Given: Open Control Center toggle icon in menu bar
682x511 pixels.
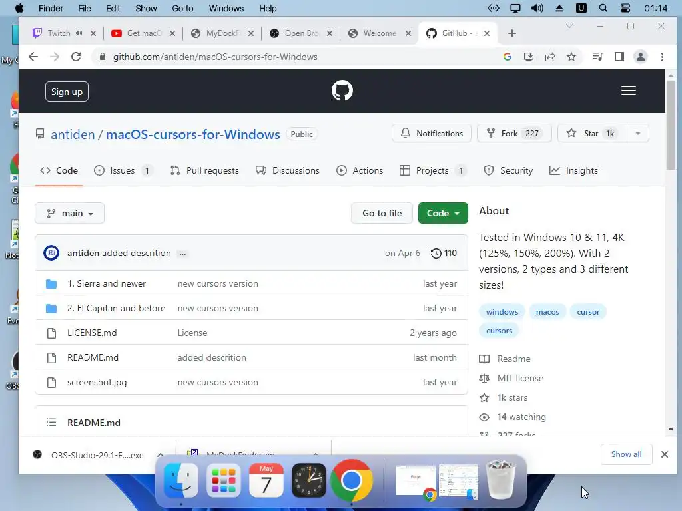Looking at the screenshot, I should coord(625,8).
